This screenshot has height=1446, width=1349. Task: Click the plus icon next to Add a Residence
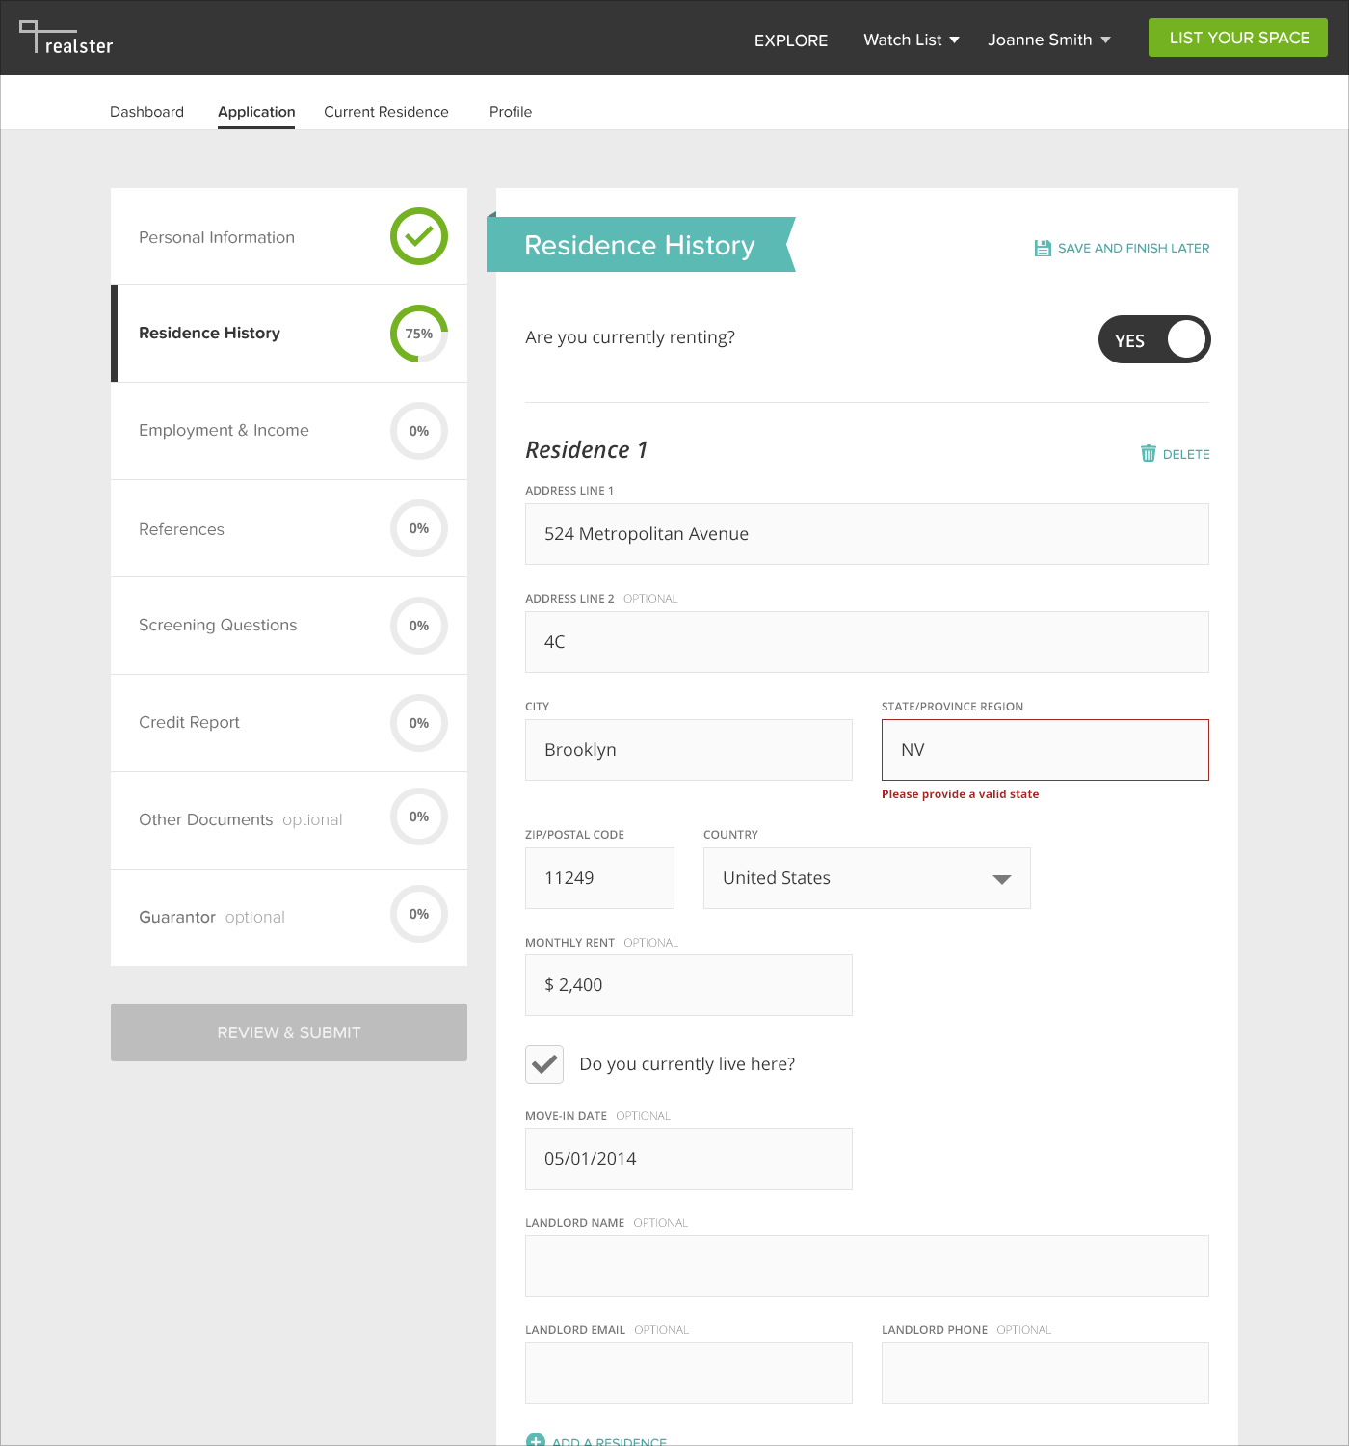click(536, 1440)
